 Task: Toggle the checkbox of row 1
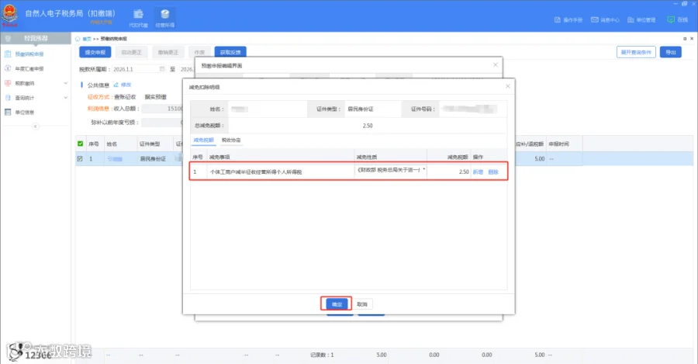point(80,158)
